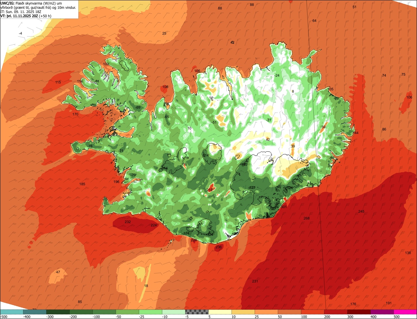Viewport: 417px width, 319px height.
Task: Click the map value 191 in the lower right corner
Action: [388, 303]
